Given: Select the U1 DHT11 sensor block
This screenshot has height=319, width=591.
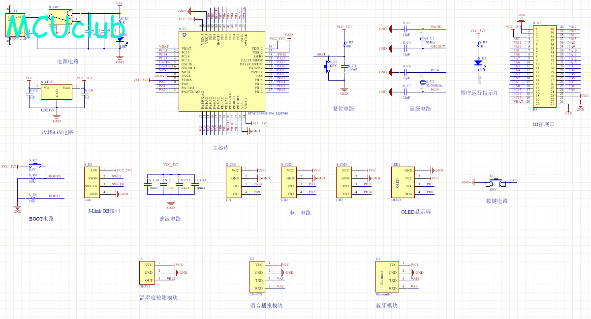Looking at the screenshot, I should click(147, 273).
